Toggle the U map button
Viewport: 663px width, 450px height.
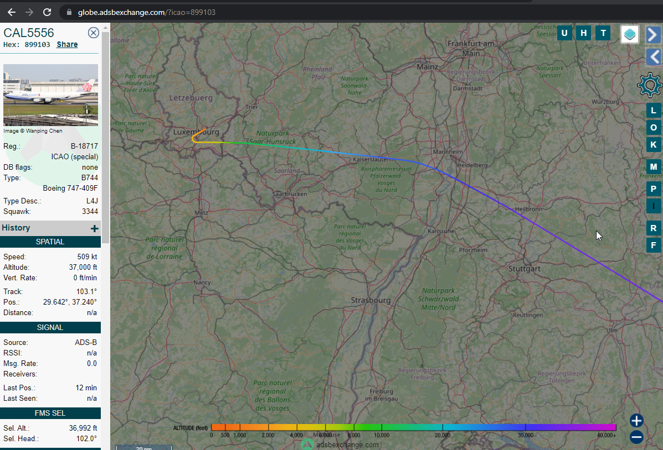pyautogui.click(x=564, y=33)
